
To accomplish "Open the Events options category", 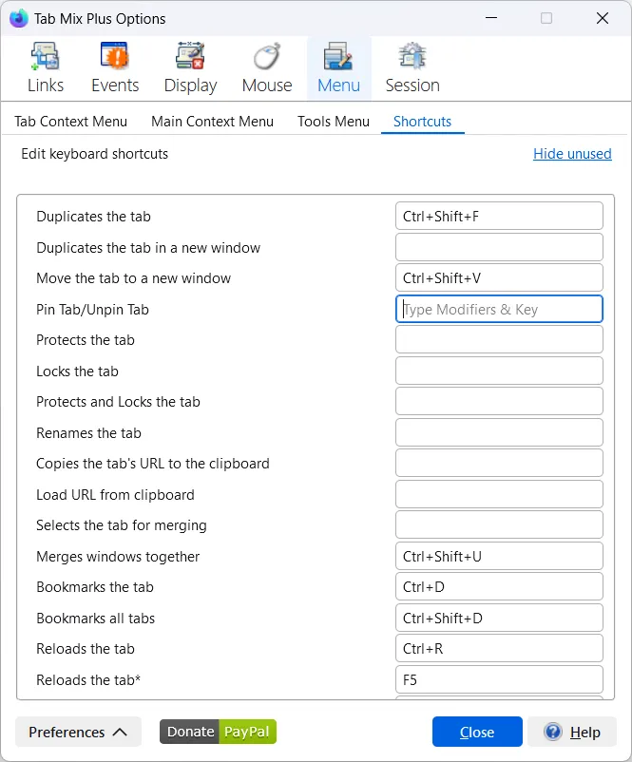I will pos(114,68).
